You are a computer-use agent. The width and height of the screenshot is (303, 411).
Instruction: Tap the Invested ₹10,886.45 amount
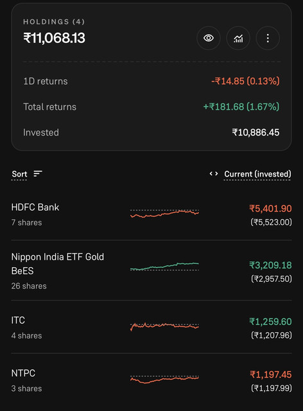(255, 133)
